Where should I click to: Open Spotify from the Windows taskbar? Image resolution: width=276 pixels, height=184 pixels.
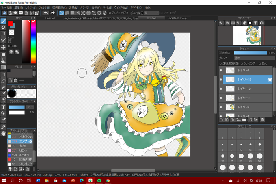(99, 180)
